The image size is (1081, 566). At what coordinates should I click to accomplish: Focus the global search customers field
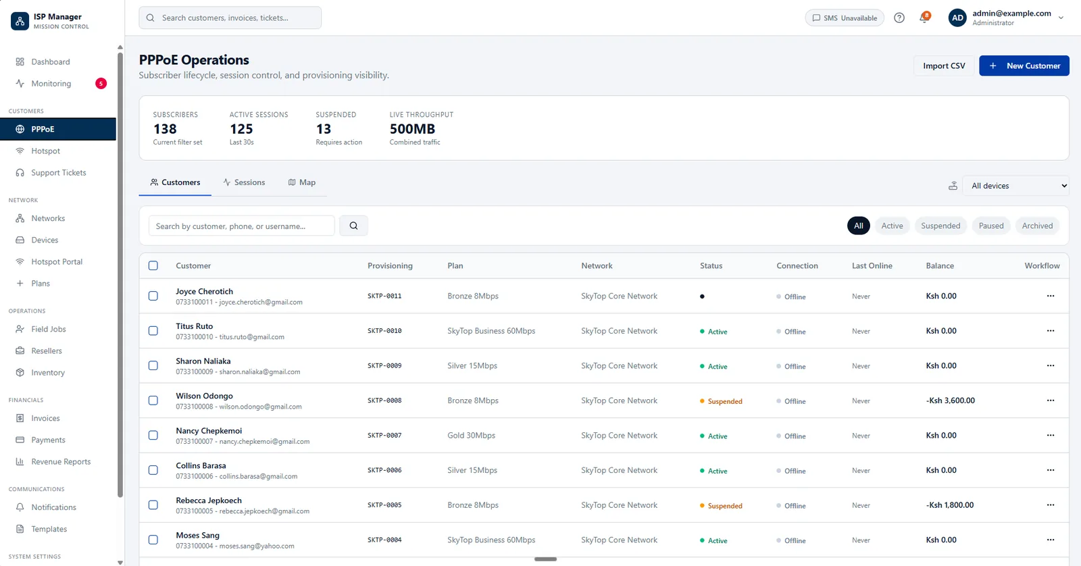230,18
